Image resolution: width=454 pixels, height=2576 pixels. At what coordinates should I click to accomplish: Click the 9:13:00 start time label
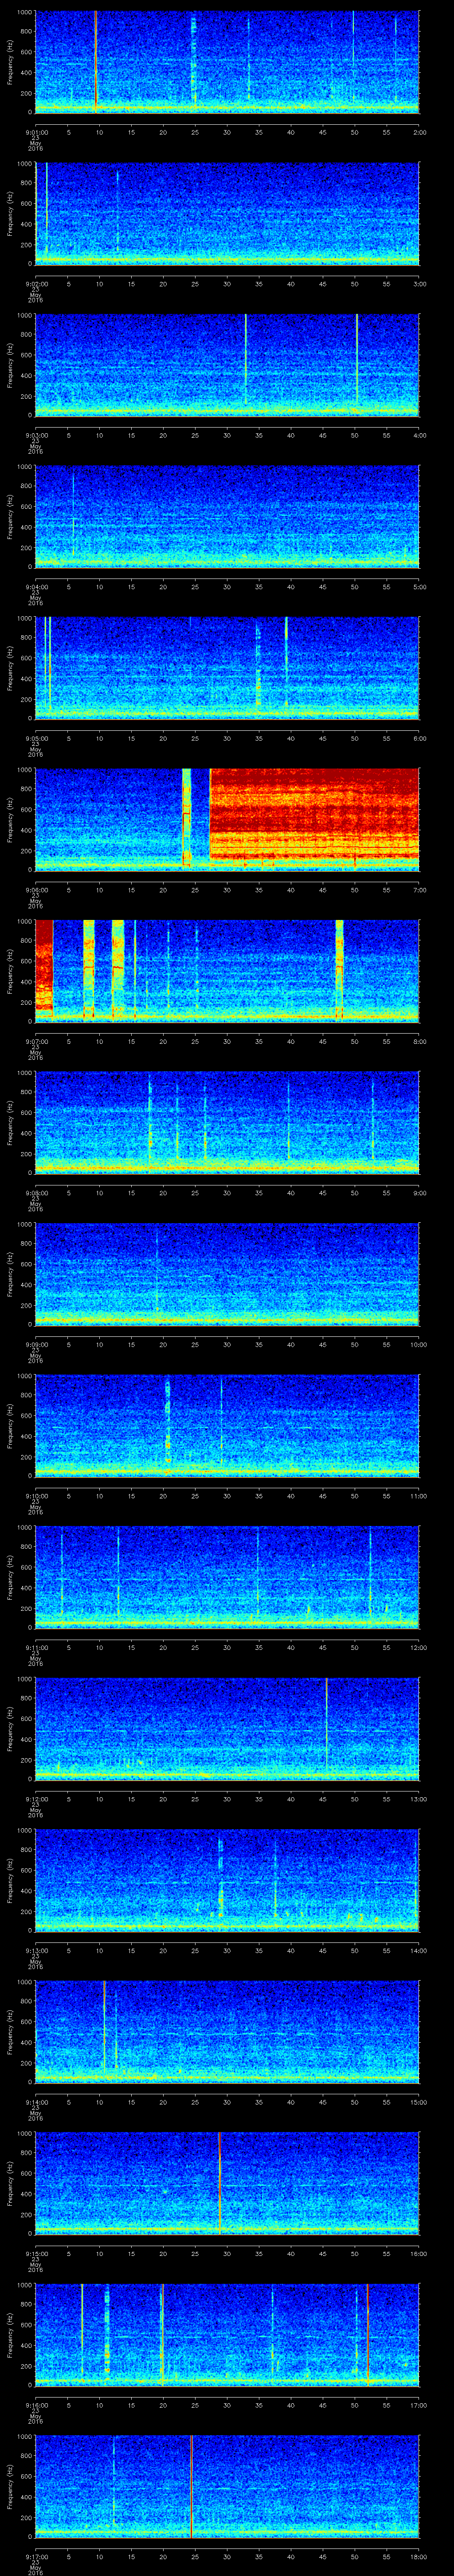36,1951
